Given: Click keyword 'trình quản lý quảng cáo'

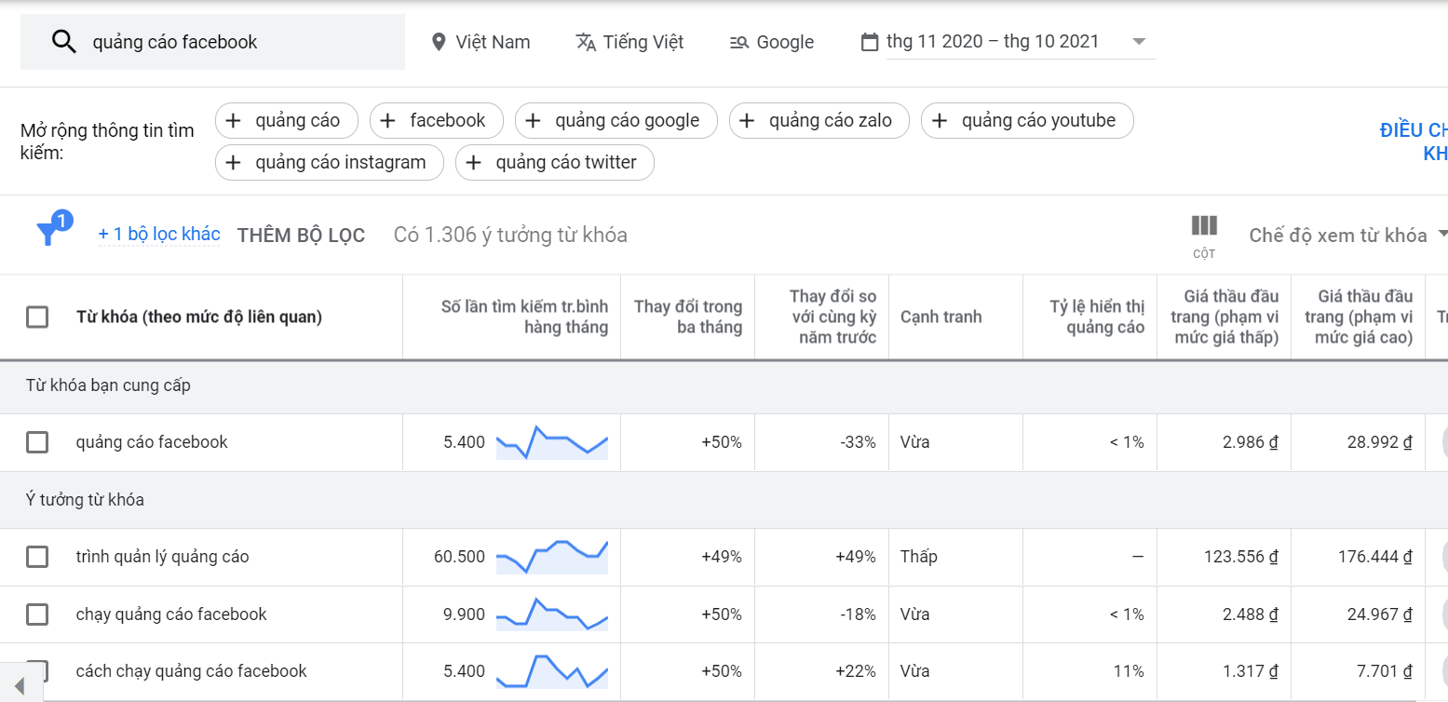Looking at the screenshot, I should click(x=162, y=557).
